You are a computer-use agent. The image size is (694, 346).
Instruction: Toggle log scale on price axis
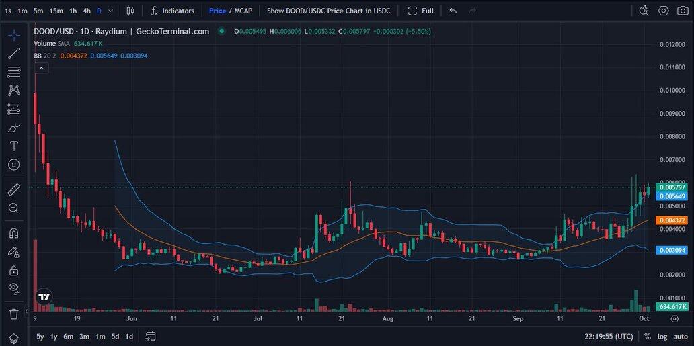[662, 336]
